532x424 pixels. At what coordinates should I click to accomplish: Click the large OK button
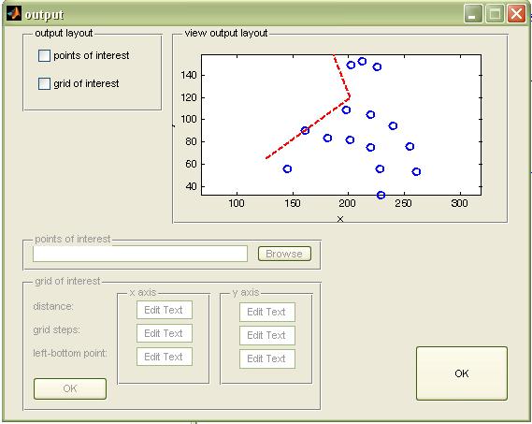tap(462, 373)
